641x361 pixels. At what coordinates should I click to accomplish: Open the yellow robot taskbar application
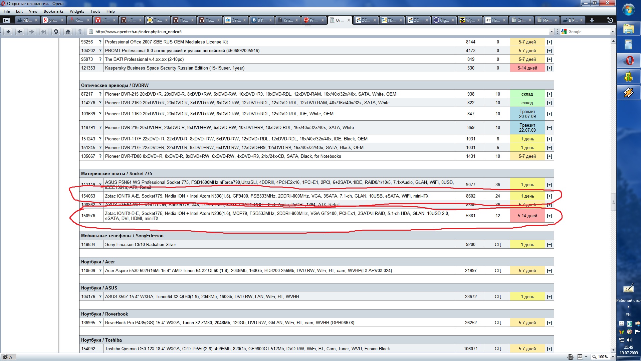pos(629,77)
